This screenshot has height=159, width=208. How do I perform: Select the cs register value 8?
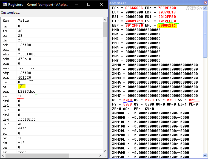tap(19, 82)
